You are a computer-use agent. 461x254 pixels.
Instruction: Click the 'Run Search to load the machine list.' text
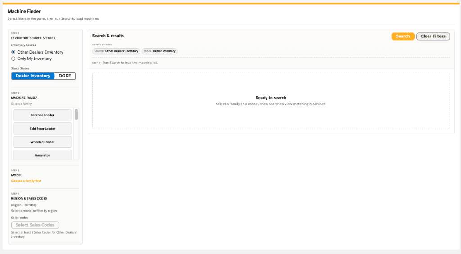[130, 63]
